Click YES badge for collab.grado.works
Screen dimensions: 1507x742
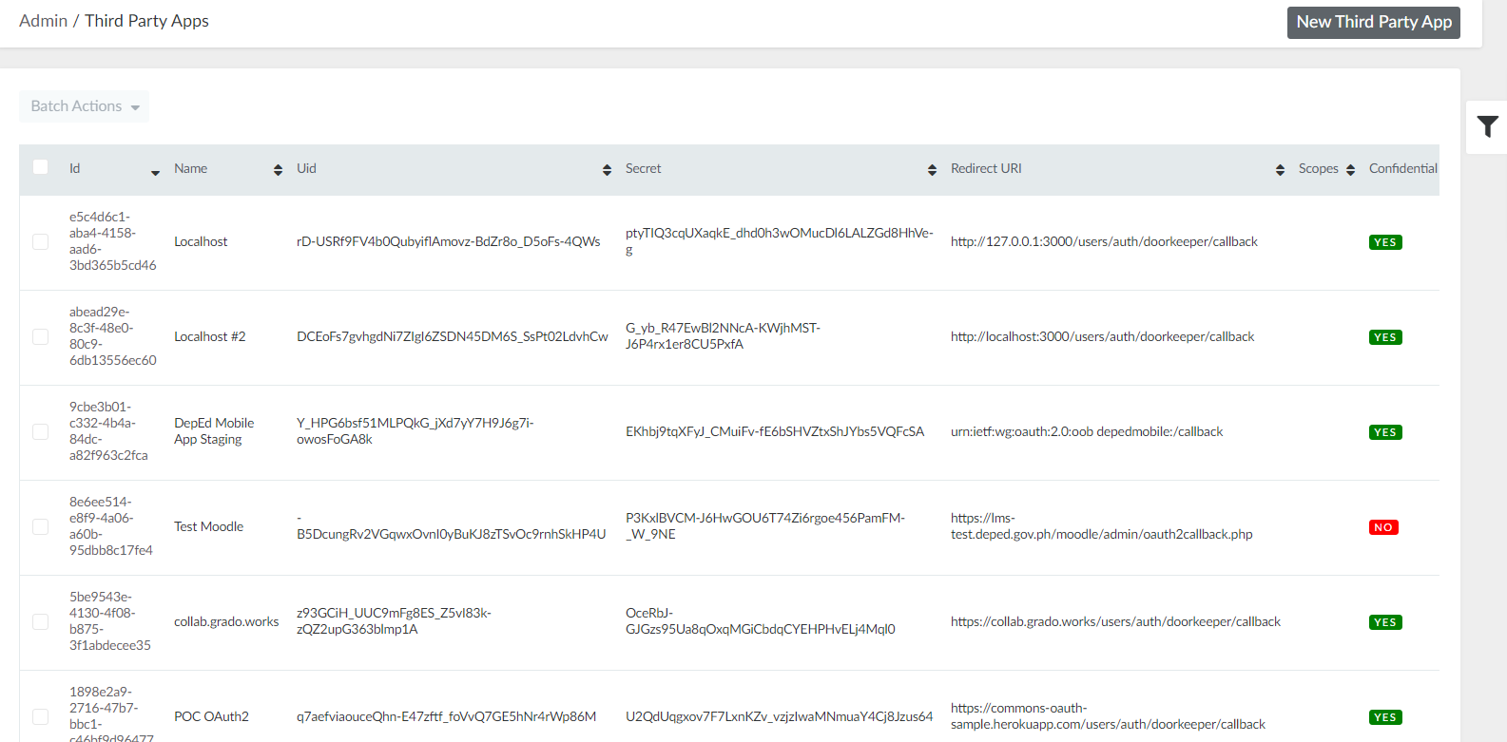(1385, 622)
